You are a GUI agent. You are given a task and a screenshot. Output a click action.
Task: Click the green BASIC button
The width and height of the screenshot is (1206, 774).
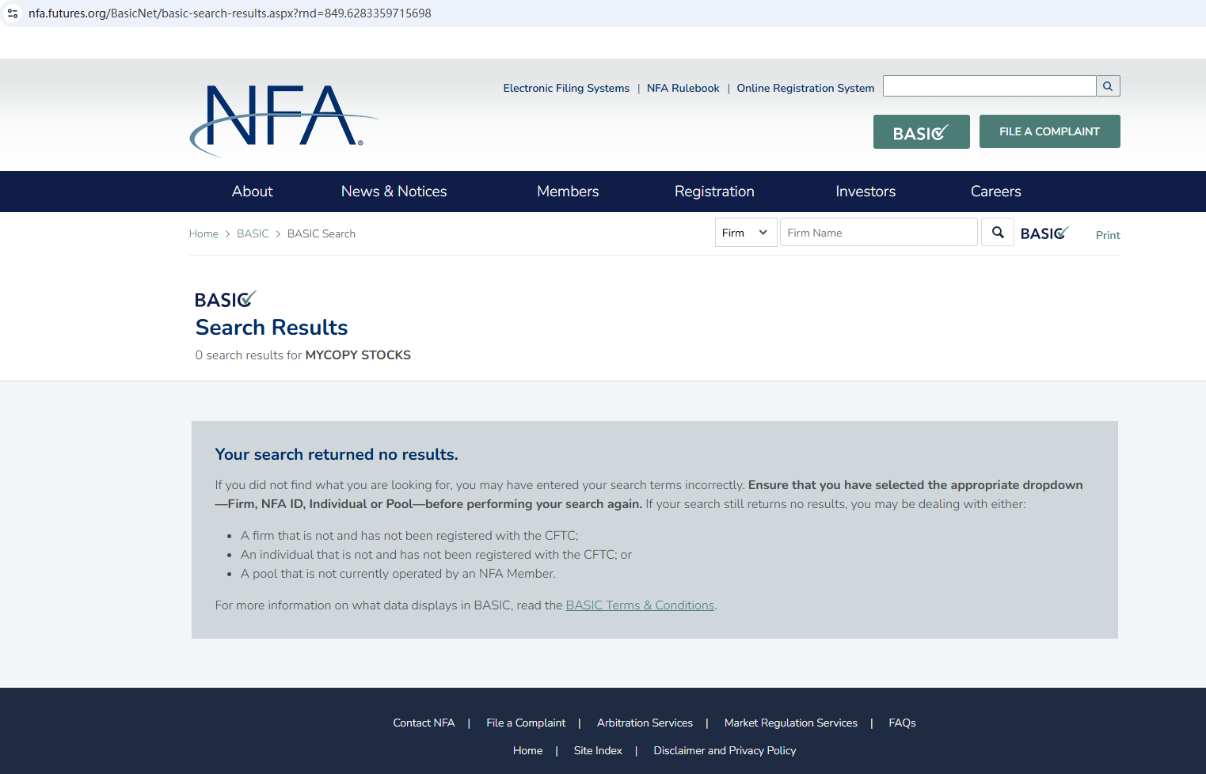point(921,131)
